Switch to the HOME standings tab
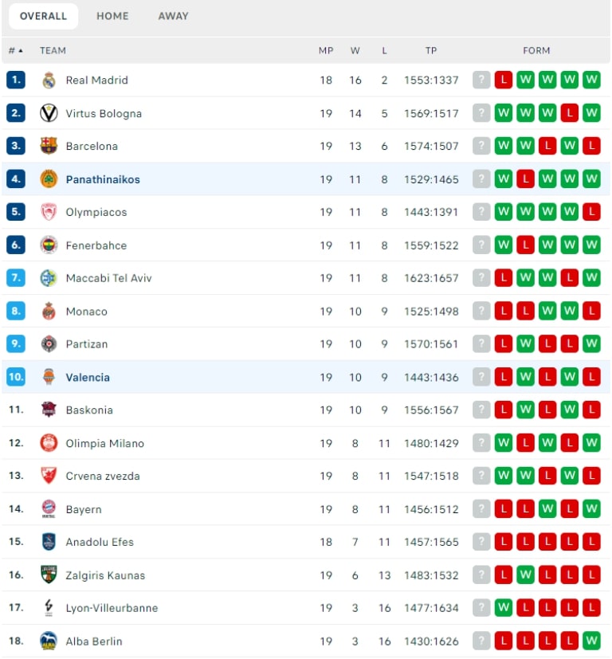This screenshot has height=659, width=612. coord(112,16)
